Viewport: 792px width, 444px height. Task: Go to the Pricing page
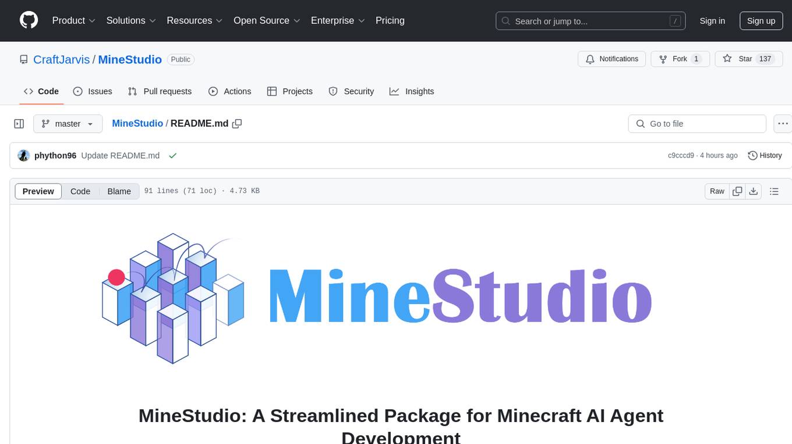point(390,20)
